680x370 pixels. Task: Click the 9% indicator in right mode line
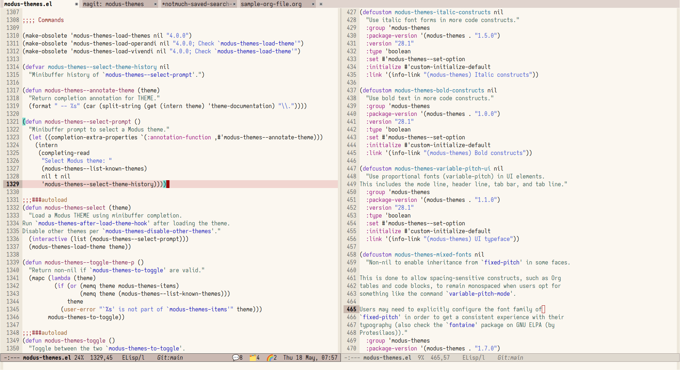coord(421,358)
